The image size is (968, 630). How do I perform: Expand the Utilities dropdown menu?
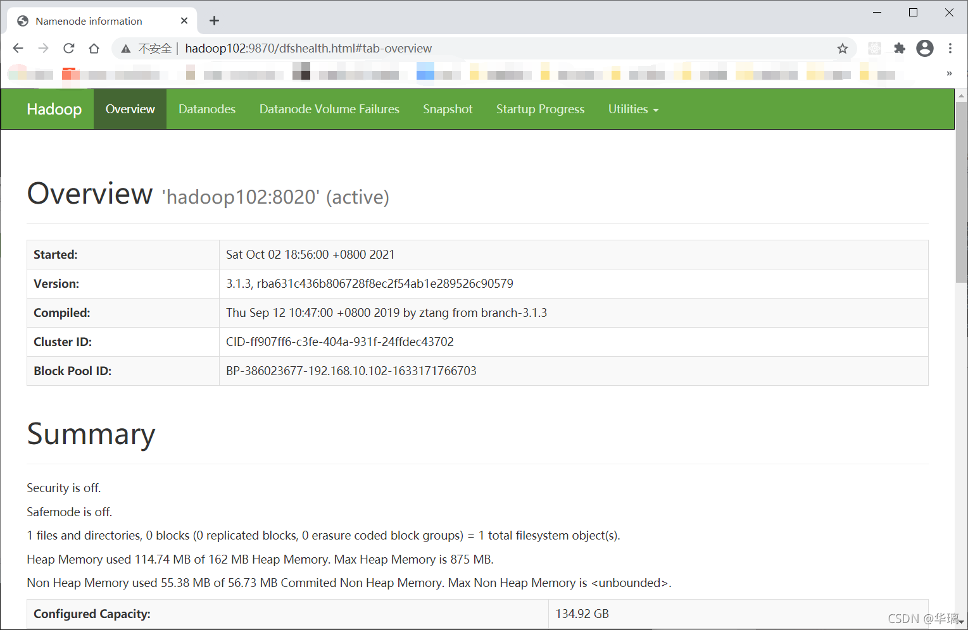633,109
